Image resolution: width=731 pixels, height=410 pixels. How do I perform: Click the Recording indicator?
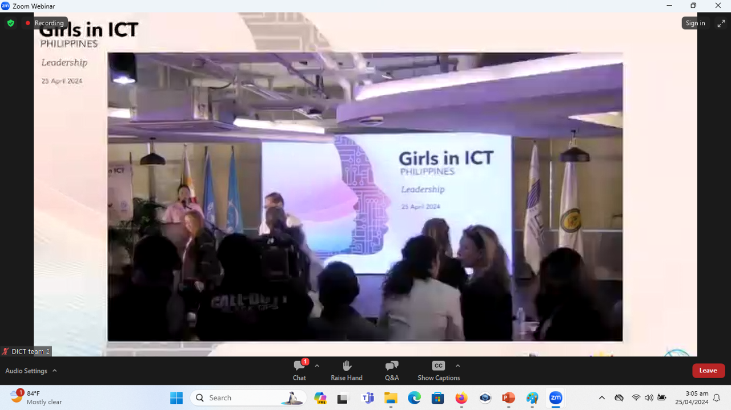tap(45, 23)
